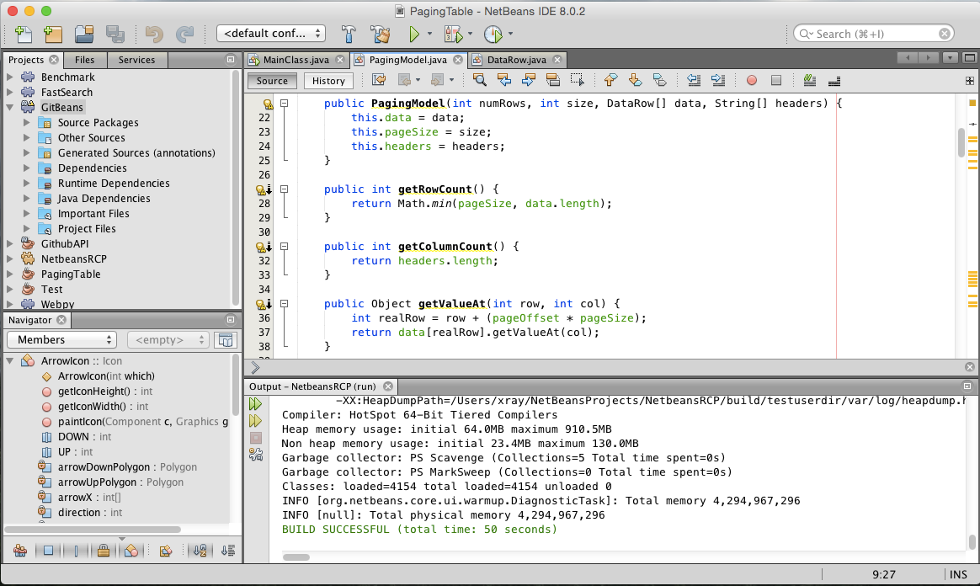
Task: Open Run Project dropdown arrow
Action: (429, 34)
